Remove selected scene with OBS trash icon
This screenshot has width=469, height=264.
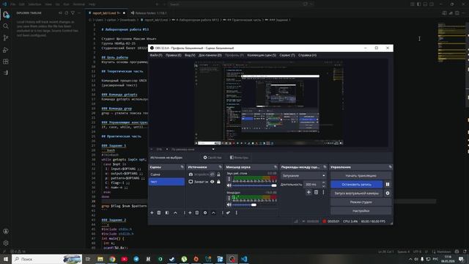(x=159, y=213)
